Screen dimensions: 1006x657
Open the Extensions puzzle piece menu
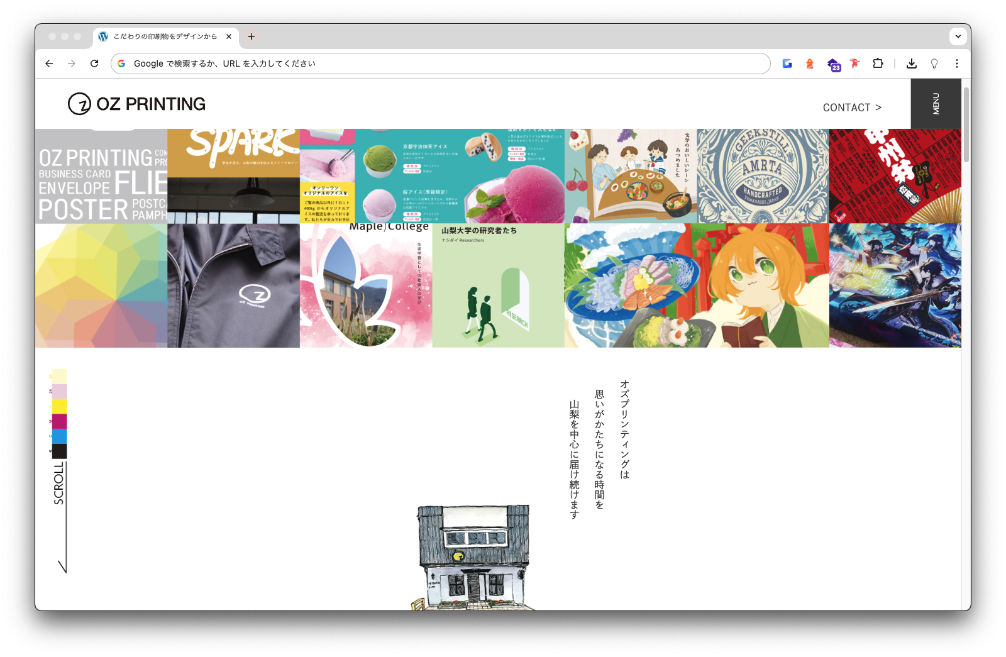click(878, 63)
